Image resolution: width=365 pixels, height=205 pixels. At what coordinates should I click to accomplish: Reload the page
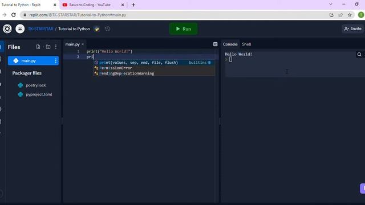[x=14, y=15]
